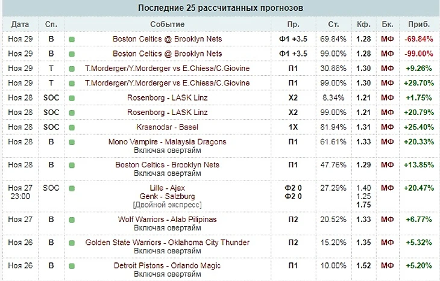Click green icon for Golden State Warriors row

click(x=72, y=243)
